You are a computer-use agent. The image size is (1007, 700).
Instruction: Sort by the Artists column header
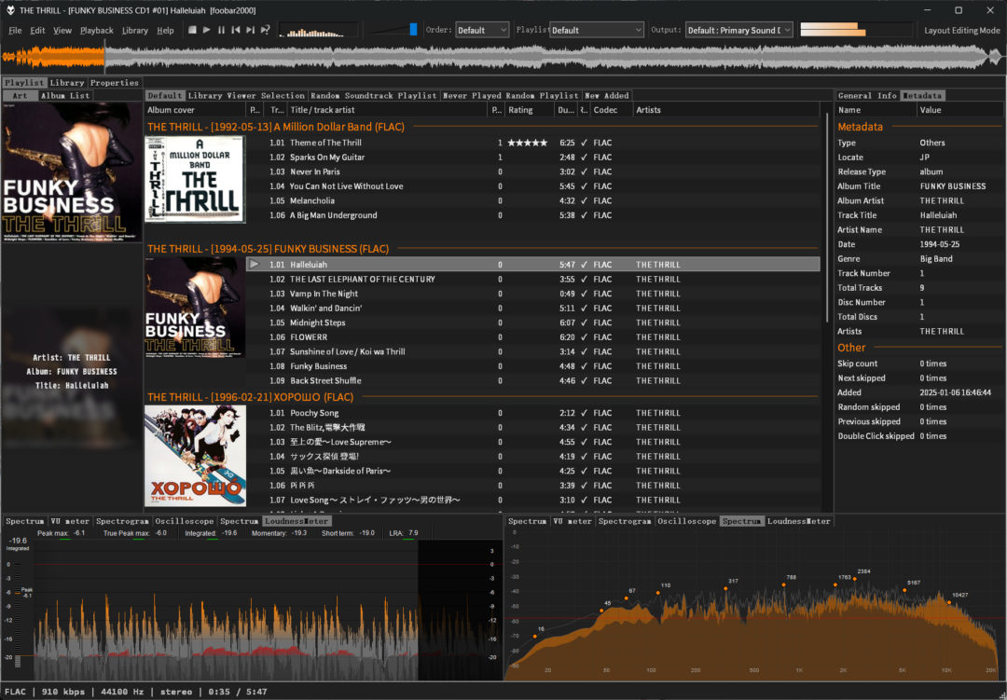click(x=725, y=110)
